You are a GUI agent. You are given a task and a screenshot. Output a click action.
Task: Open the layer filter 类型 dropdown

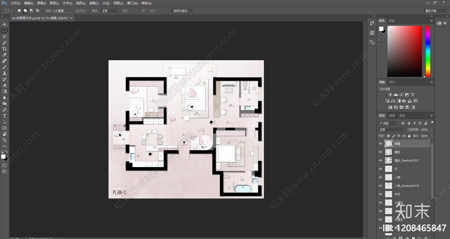coord(388,123)
